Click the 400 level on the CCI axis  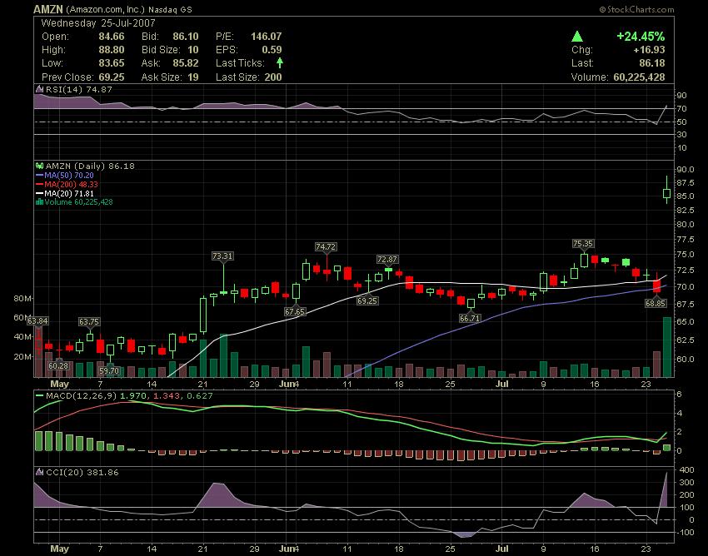[x=686, y=469]
